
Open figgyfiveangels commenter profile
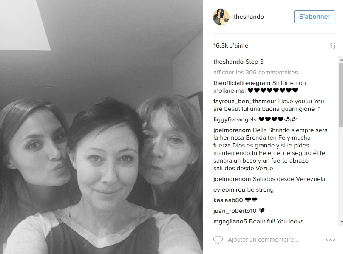[x=235, y=120]
